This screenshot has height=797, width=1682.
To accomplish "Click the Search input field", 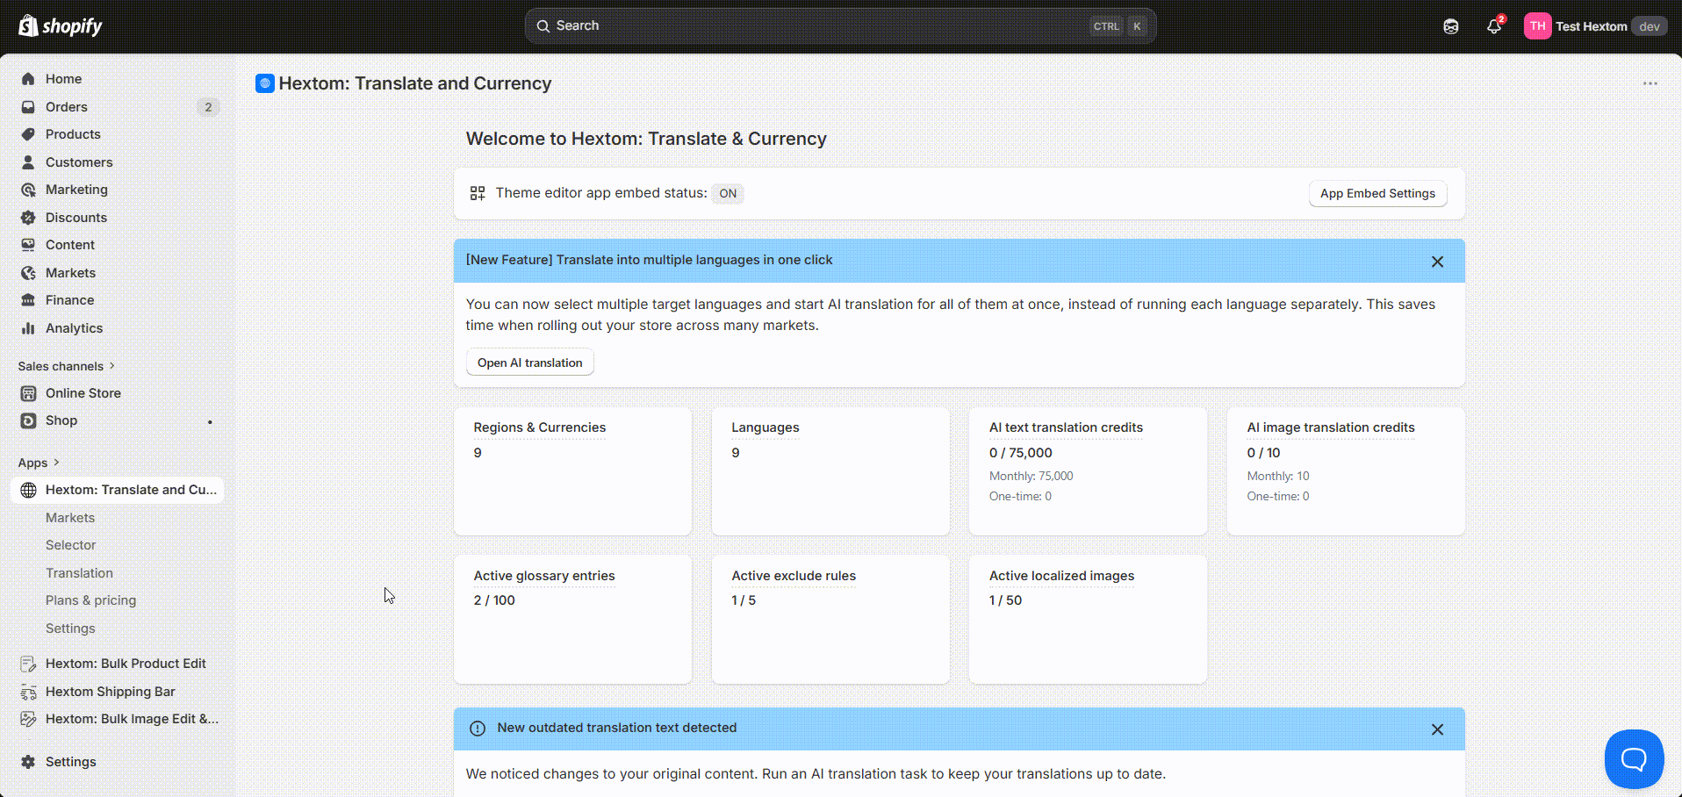I will [840, 26].
